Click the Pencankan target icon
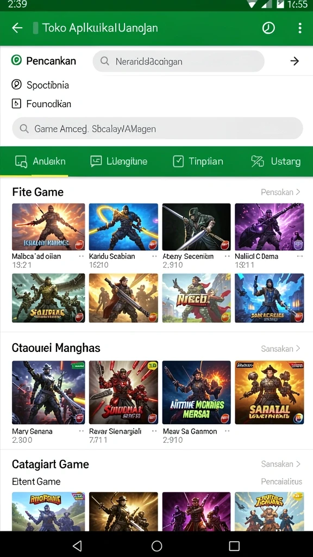313x557 pixels. coord(16,60)
